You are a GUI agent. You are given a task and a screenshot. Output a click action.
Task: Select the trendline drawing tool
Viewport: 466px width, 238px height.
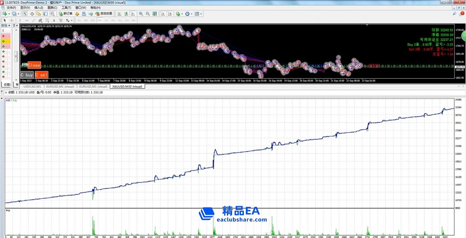(x=34, y=20)
